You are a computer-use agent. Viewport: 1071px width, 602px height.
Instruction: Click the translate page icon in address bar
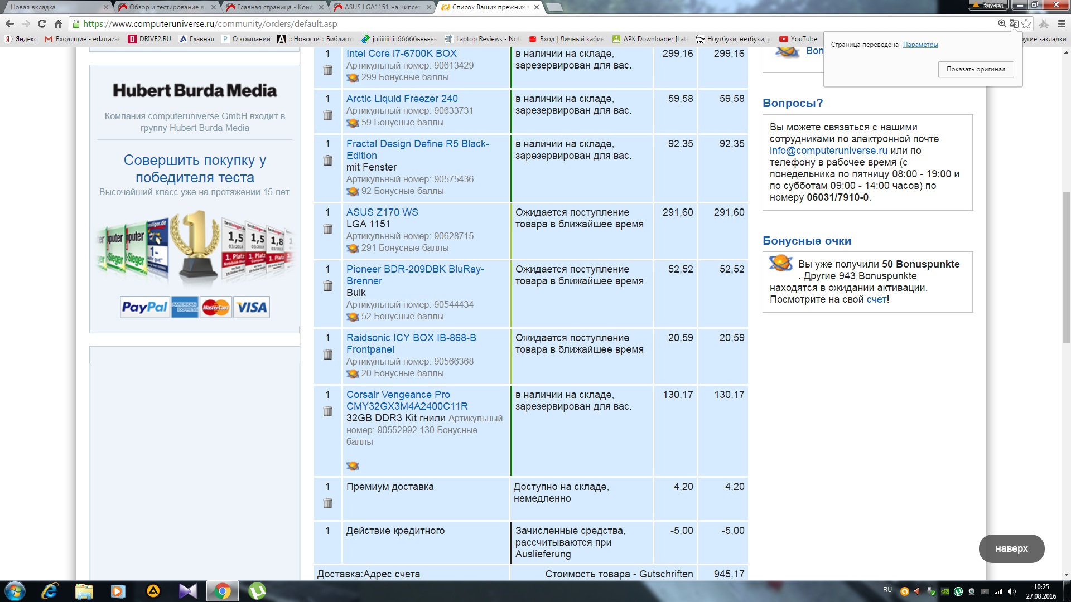[1014, 23]
